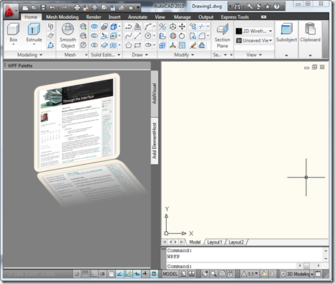Select the Polygon draw tool
This screenshot has width=335, height=284.
click(x=129, y=45)
